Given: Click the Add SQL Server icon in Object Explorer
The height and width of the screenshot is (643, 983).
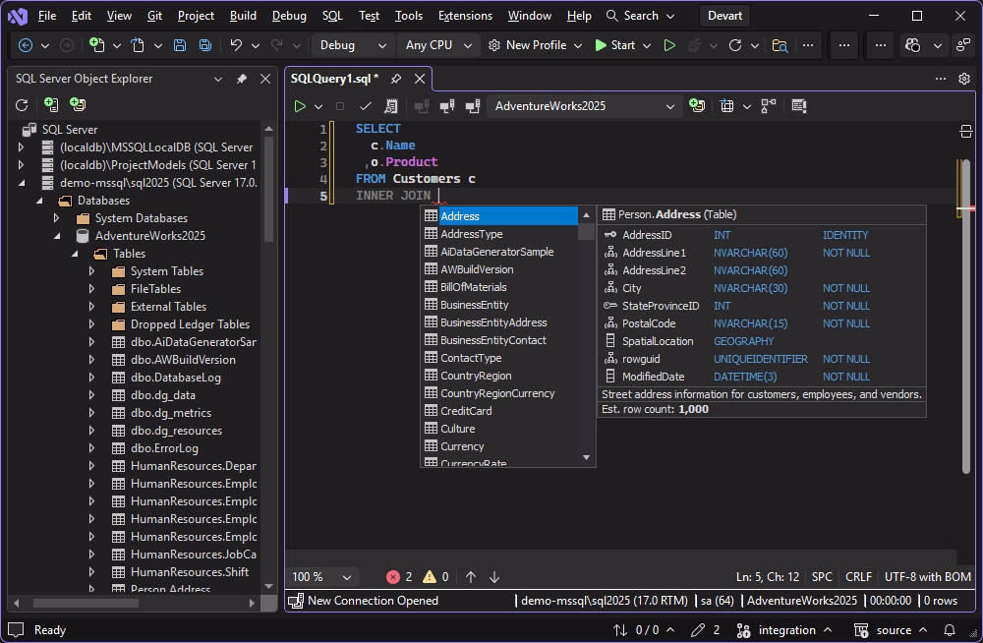Looking at the screenshot, I should click(x=51, y=105).
